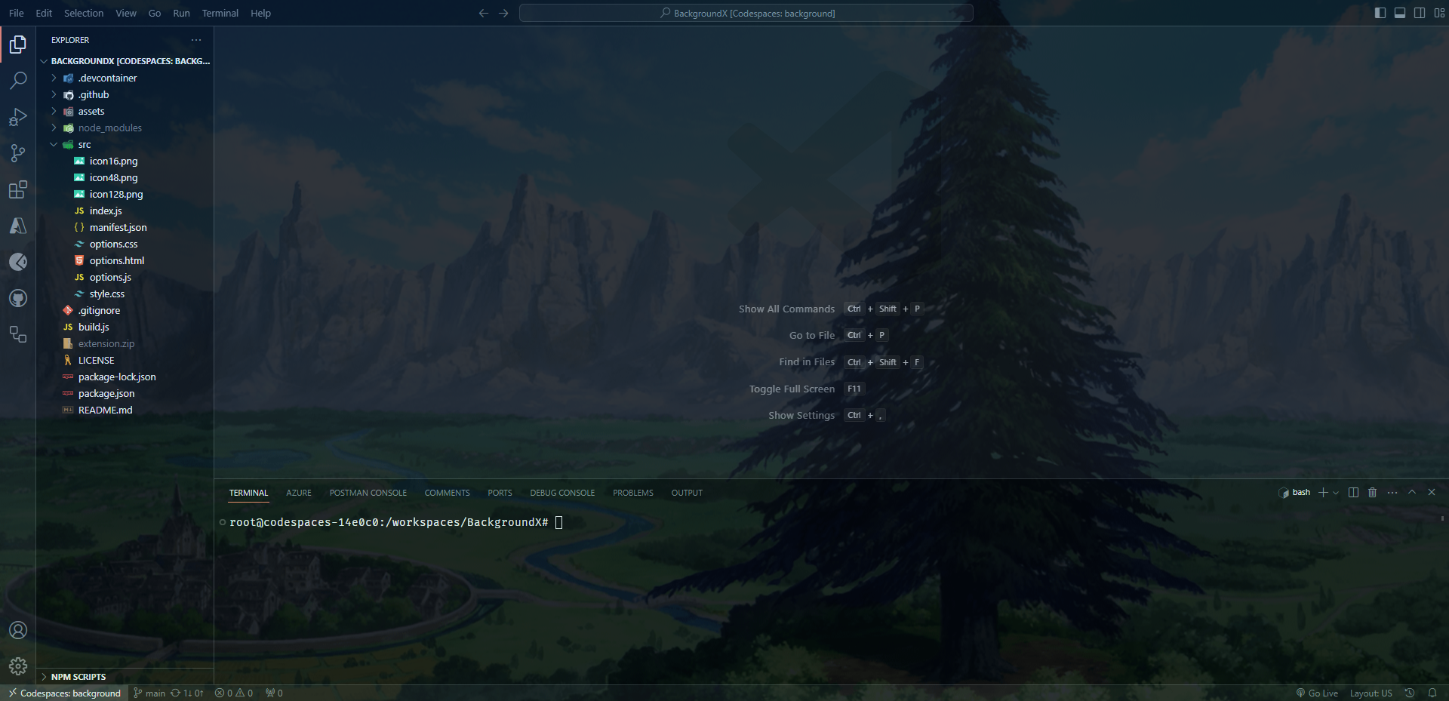The image size is (1449, 701).
Task: Open errors and warnings count in status bar
Action: [x=234, y=693]
